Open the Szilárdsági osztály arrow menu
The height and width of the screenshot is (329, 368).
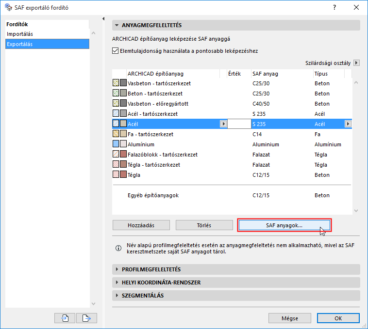click(356, 63)
